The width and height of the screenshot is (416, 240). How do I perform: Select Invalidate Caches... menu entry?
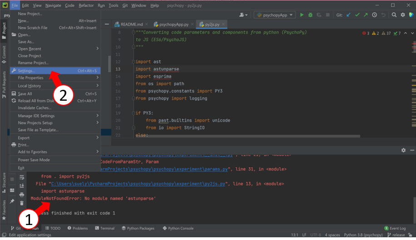coord(55,108)
